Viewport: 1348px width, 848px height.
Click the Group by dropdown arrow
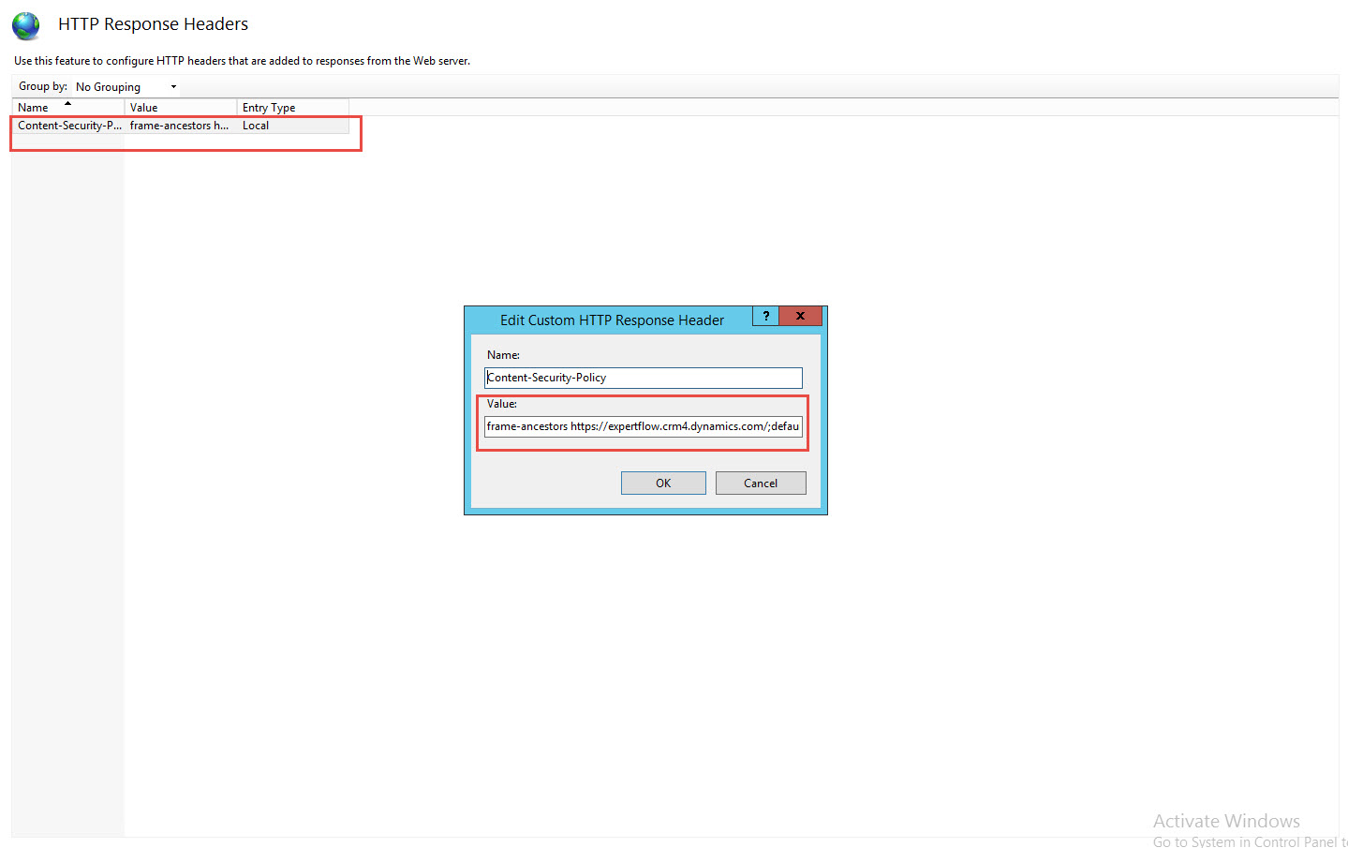173,86
